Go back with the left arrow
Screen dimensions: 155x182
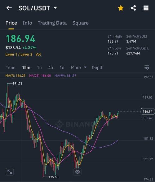point(9,8)
